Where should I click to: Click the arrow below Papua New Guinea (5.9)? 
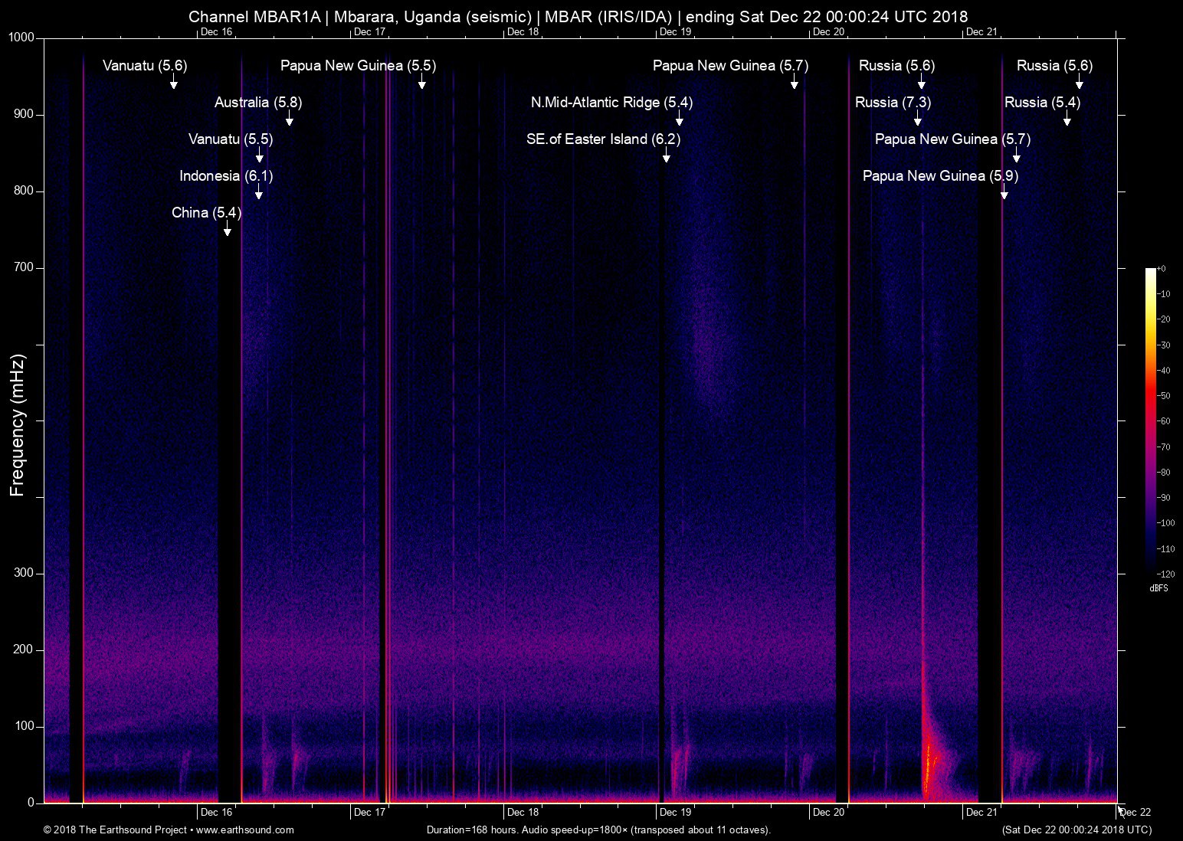(x=1004, y=192)
